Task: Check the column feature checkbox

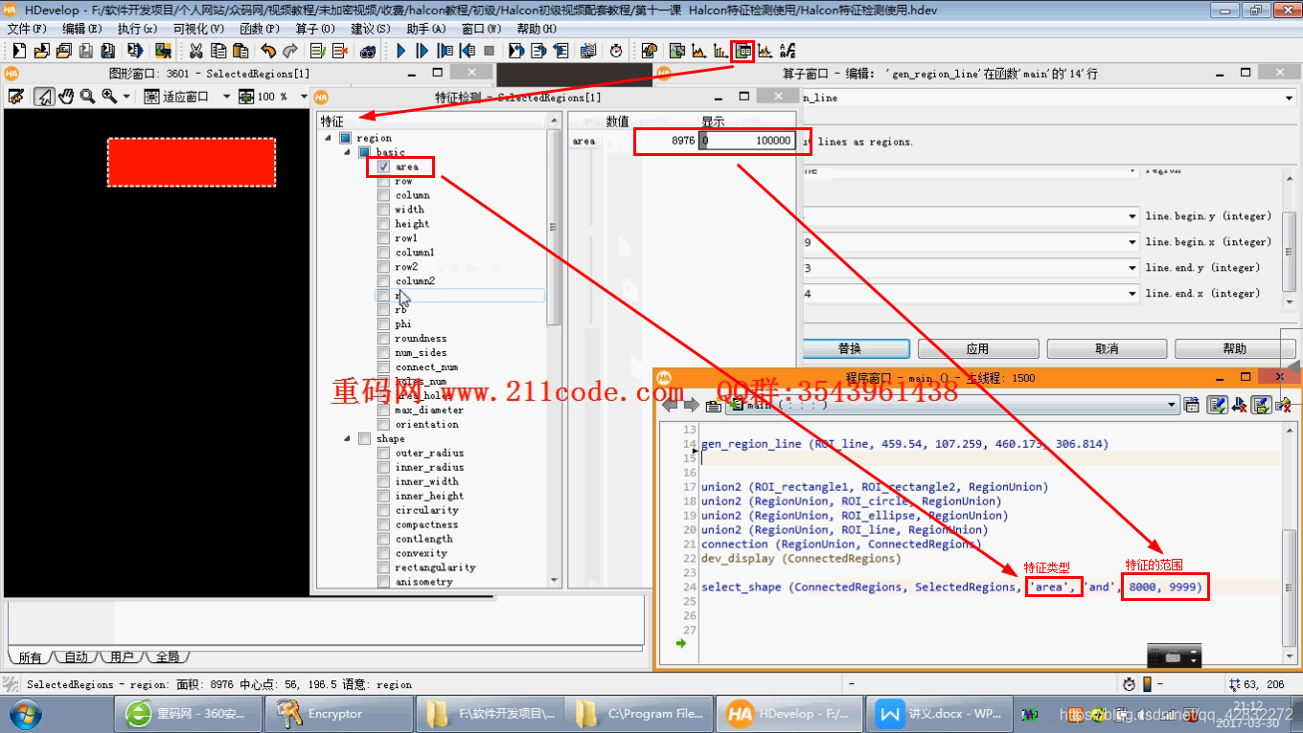Action: pyautogui.click(x=383, y=195)
